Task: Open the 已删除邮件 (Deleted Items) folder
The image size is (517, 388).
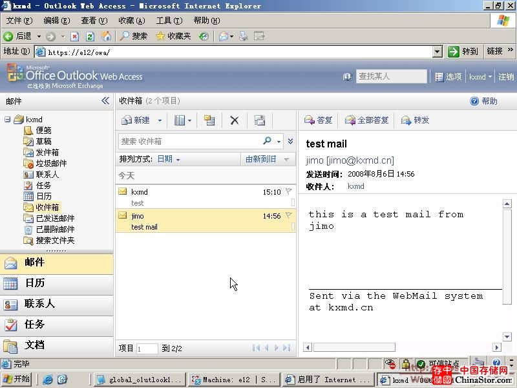Action: click(55, 229)
